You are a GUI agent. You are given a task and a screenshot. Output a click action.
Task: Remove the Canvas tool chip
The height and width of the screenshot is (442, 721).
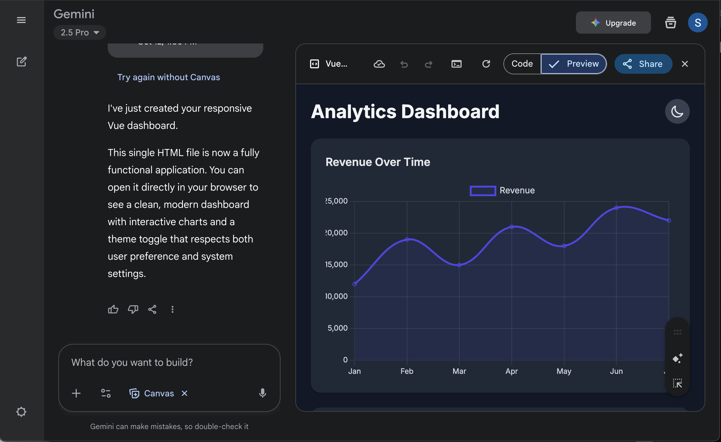185,393
